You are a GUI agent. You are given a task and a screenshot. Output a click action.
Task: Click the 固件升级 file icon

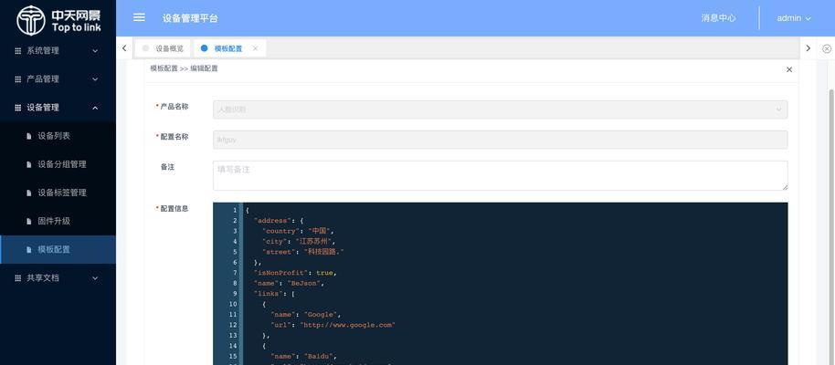(x=29, y=221)
